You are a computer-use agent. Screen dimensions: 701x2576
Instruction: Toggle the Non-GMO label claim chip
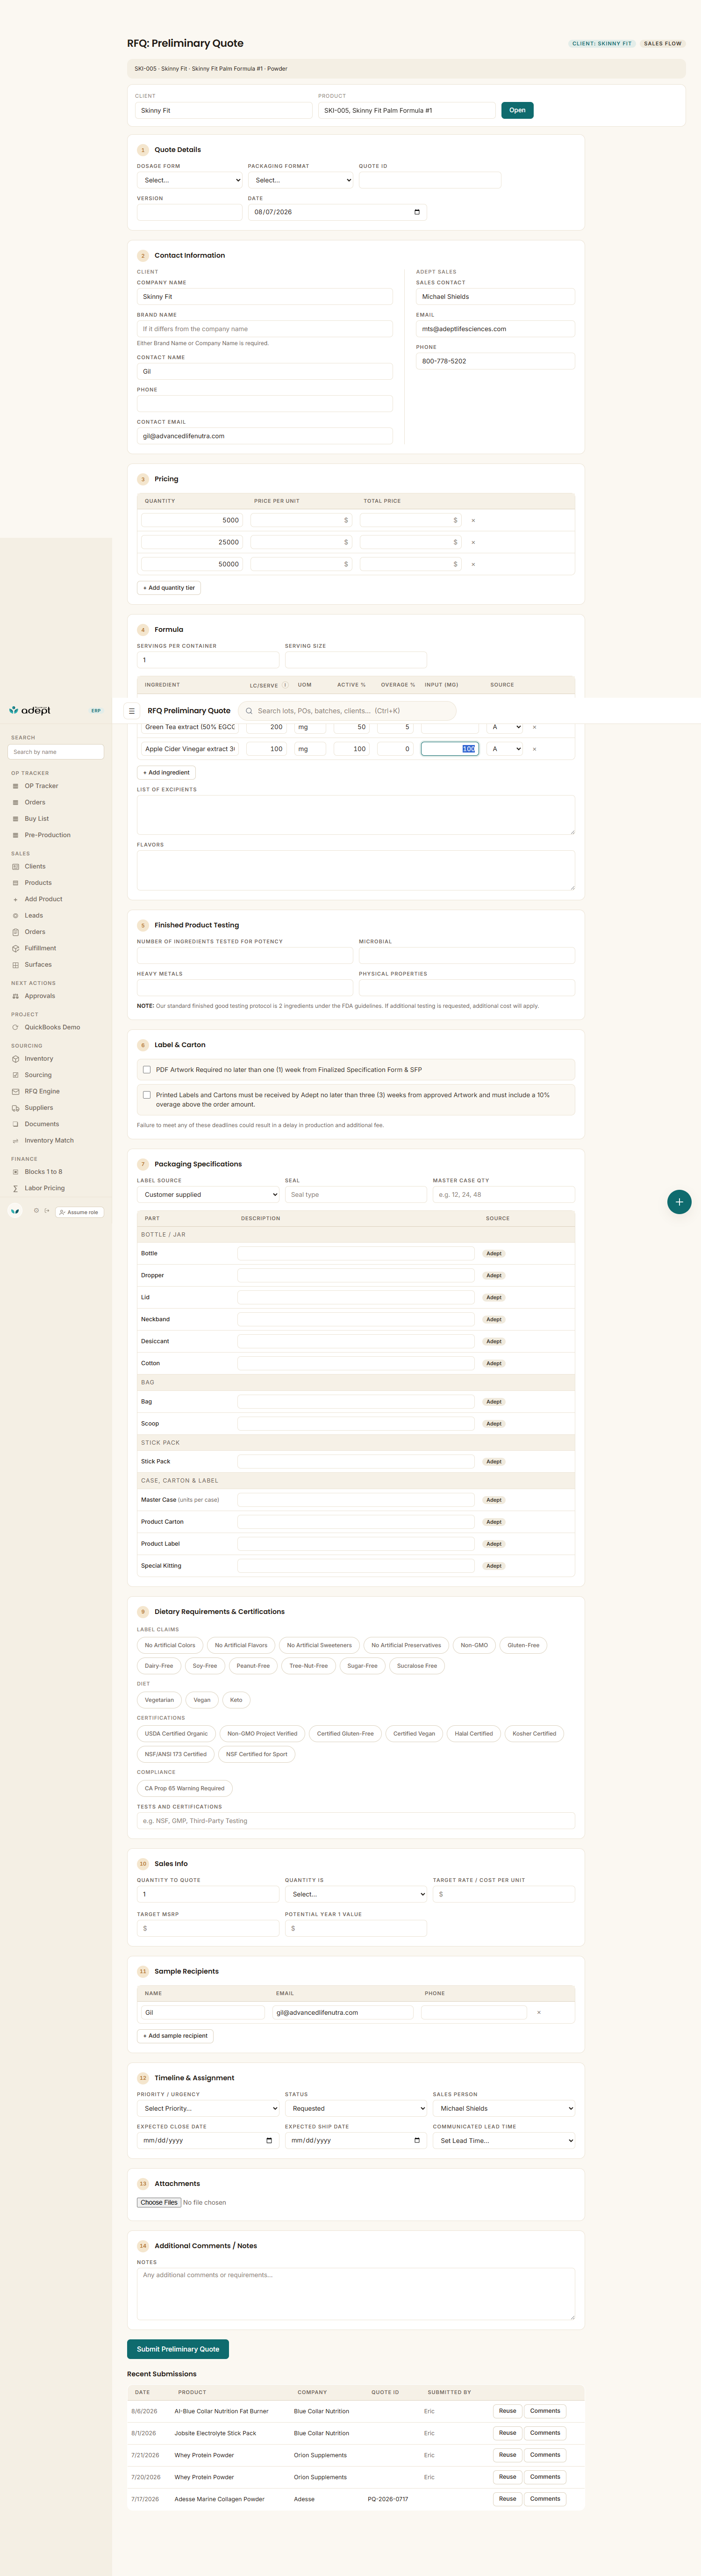[474, 1645]
